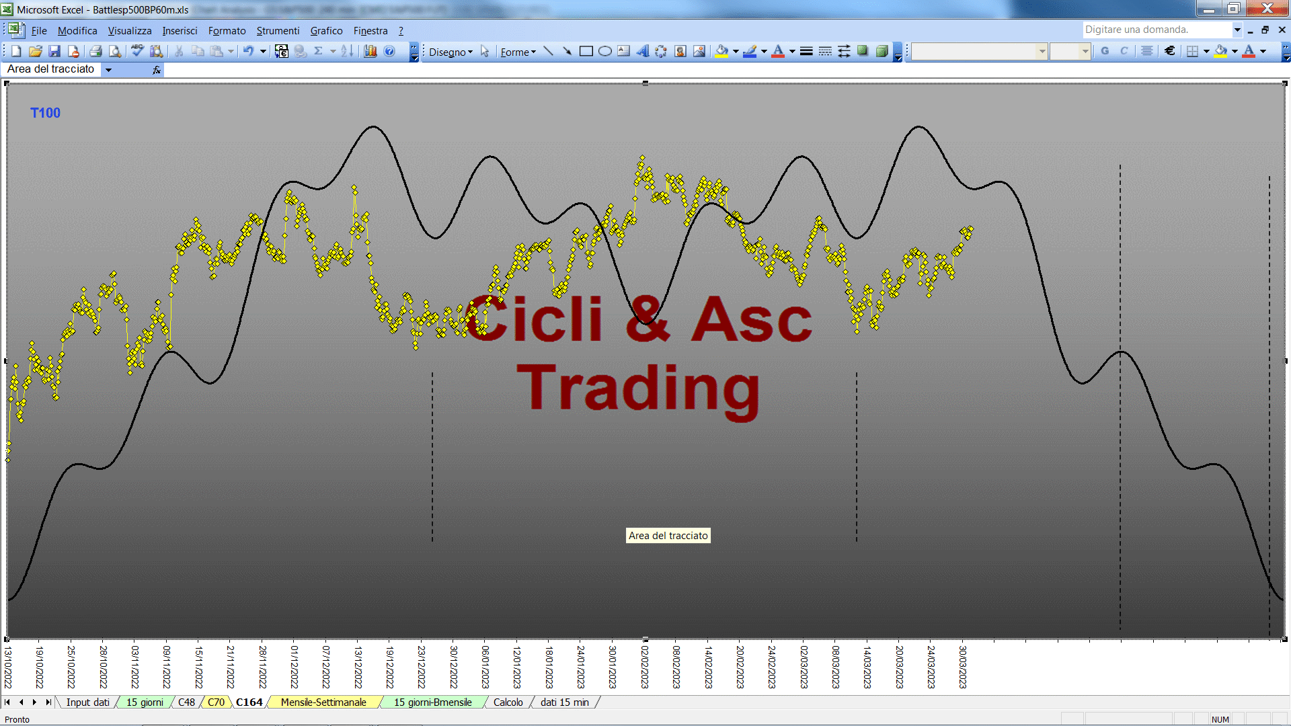Screen dimensions: 1291x726
Task: Select the Oval drawing tool
Action: click(604, 51)
